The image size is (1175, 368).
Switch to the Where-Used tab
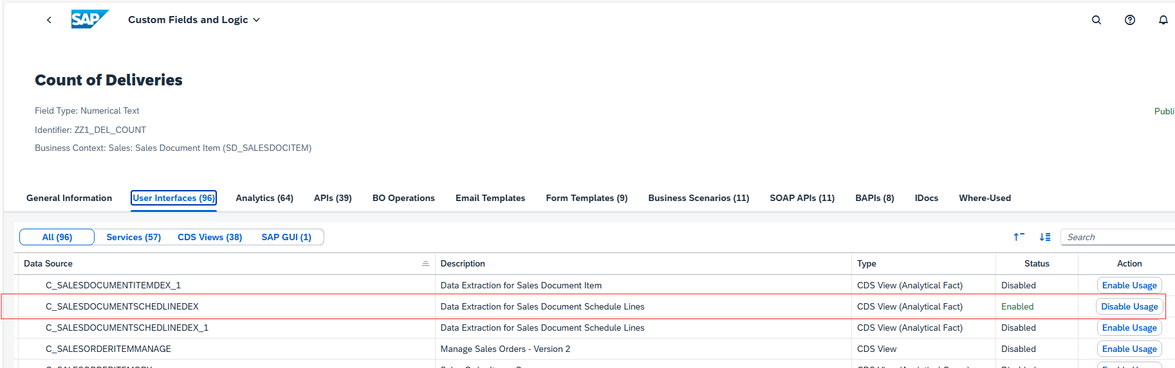tap(985, 198)
